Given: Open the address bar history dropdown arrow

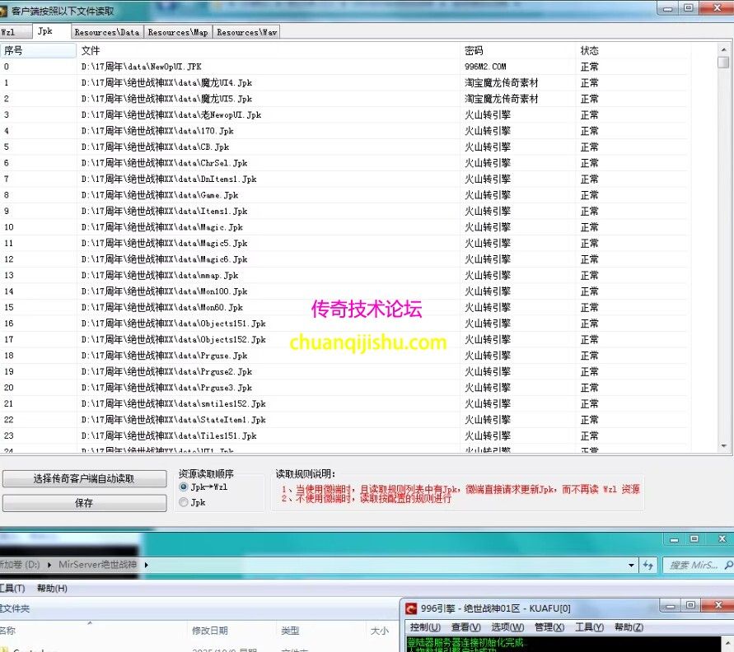Looking at the screenshot, I should (x=631, y=565).
